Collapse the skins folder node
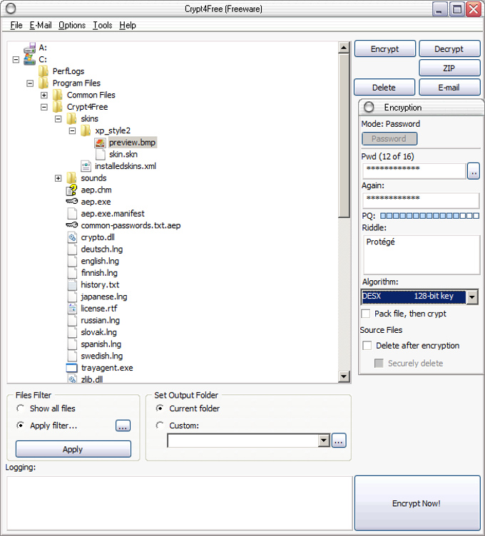The height and width of the screenshot is (536, 485). (x=58, y=118)
